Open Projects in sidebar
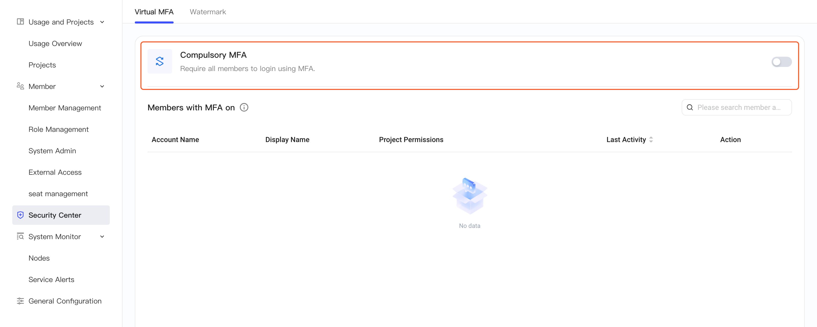Viewport: 817px width, 327px height. 42,65
